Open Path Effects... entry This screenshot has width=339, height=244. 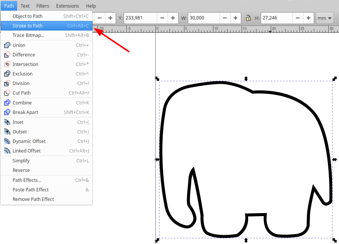pos(47,180)
